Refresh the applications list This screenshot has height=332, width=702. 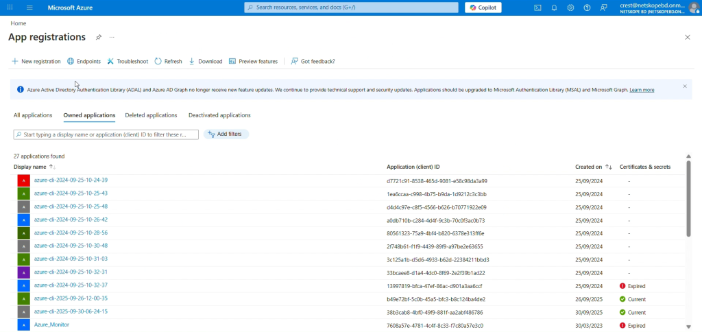[x=169, y=61]
